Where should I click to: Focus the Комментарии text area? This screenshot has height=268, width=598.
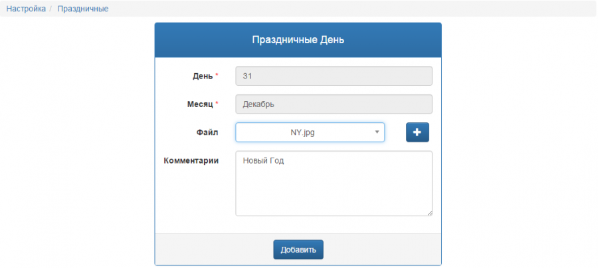tap(334, 184)
